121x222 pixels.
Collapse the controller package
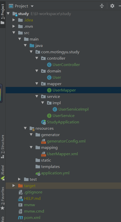(x=37, y=58)
